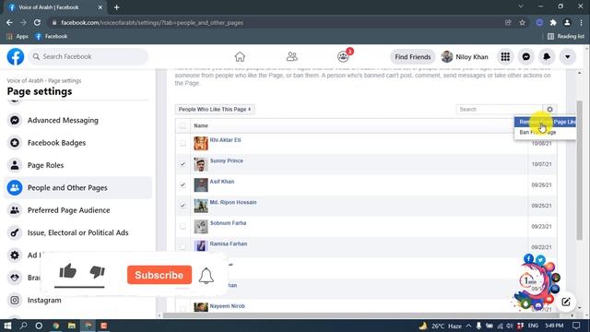590x332 pixels.
Task: Open File Explorer from the taskbar
Action: coord(72,326)
